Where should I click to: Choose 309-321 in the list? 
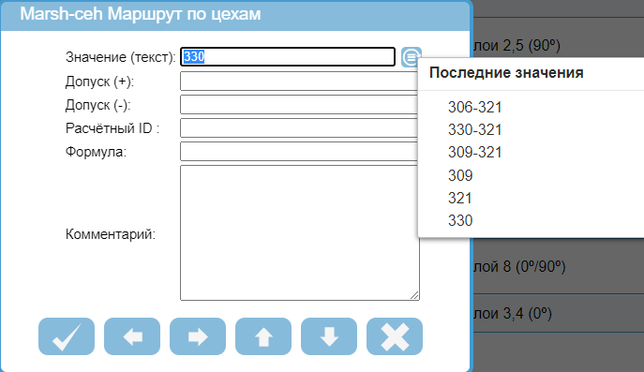point(474,153)
